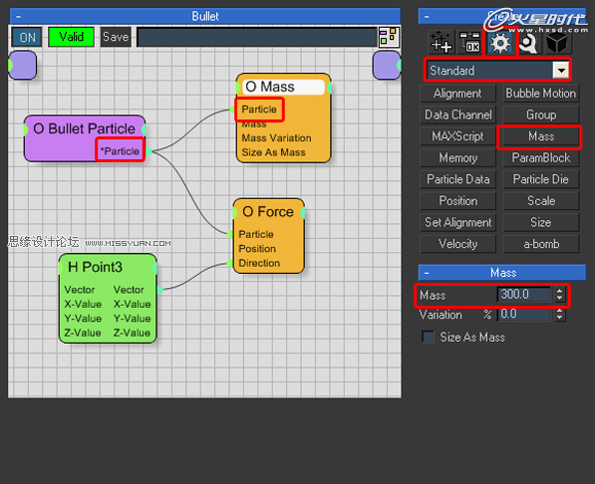Viewport: 595px width, 484px height.
Task: Increase the Mass value spinner
Action: 559,290
